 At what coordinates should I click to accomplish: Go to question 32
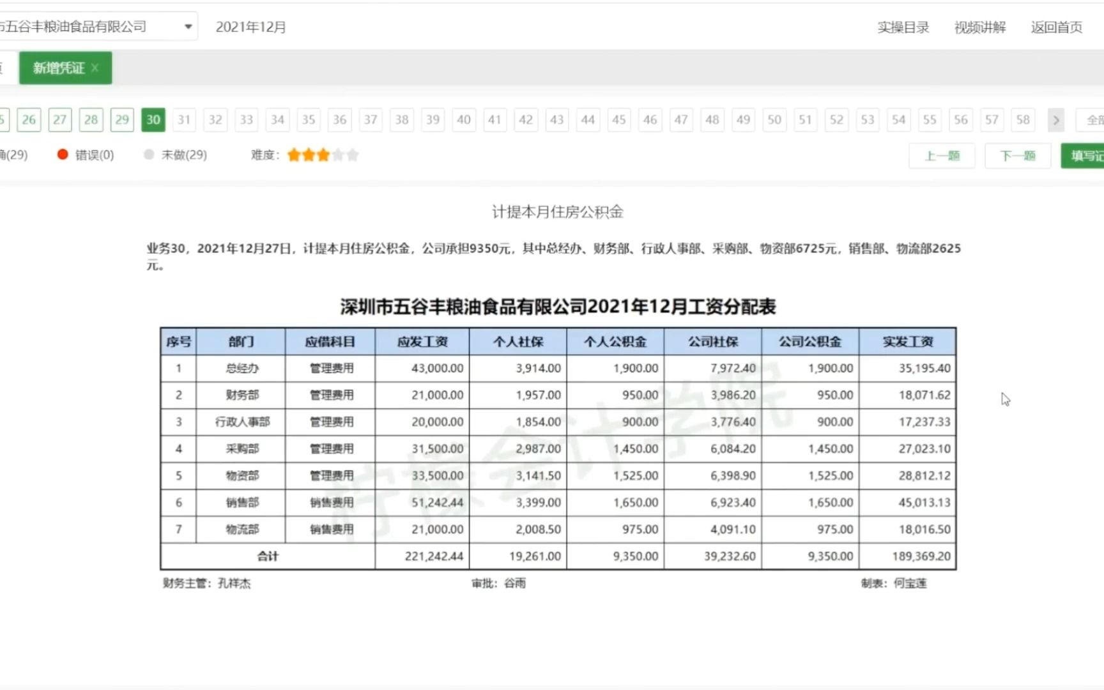coord(215,119)
